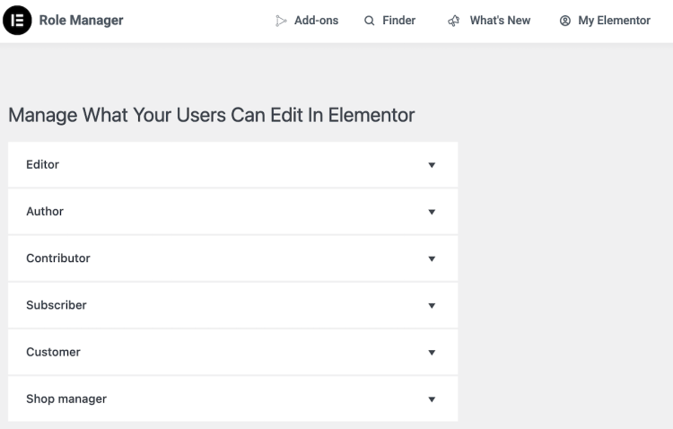The height and width of the screenshot is (429, 673).
Task: Select the Editor role label
Action: [42, 164]
